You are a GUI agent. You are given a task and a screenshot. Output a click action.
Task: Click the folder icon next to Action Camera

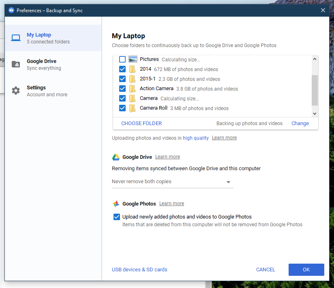[x=132, y=89]
